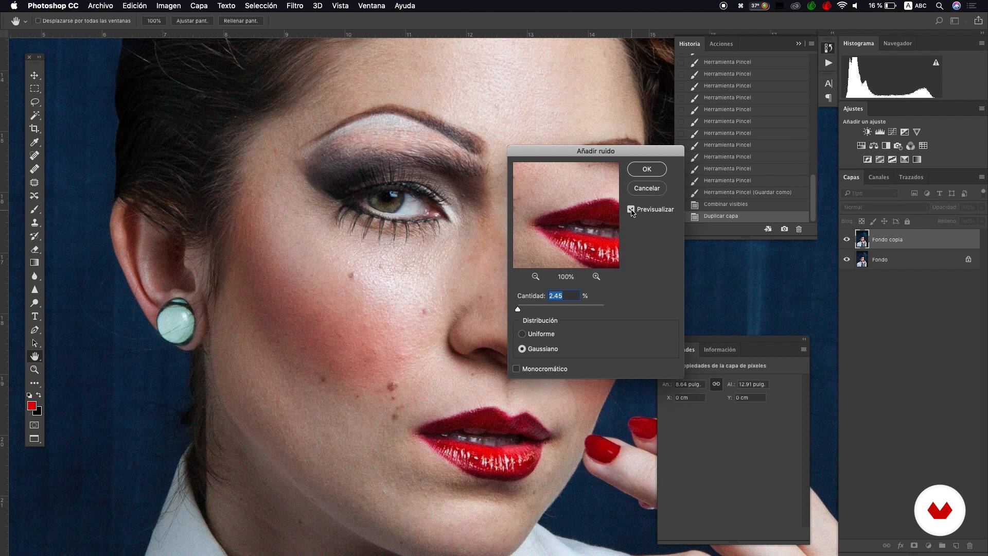Select the Rectangular Marquee tool
The width and height of the screenshot is (988, 556).
click(34, 89)
